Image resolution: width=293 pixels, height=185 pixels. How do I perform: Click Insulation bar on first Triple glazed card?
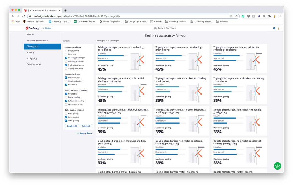pyautogui.click(x=113, y=56)
